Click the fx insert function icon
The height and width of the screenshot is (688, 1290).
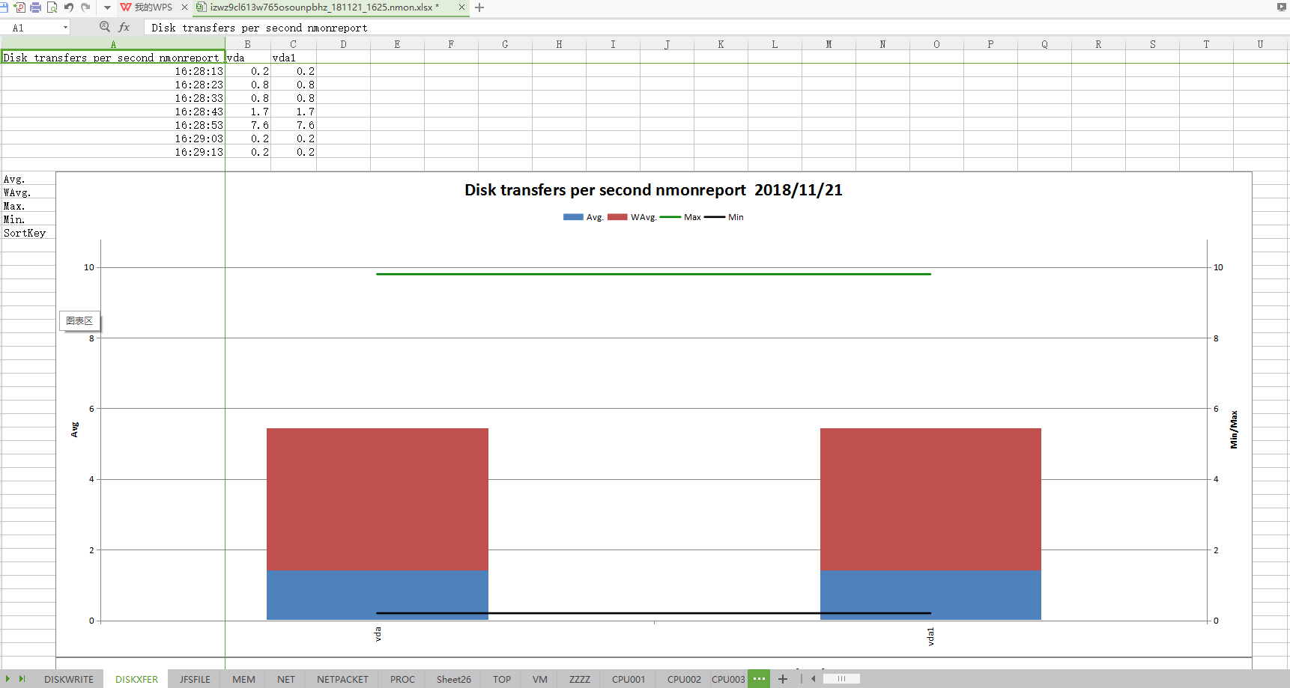coord(124,27)
